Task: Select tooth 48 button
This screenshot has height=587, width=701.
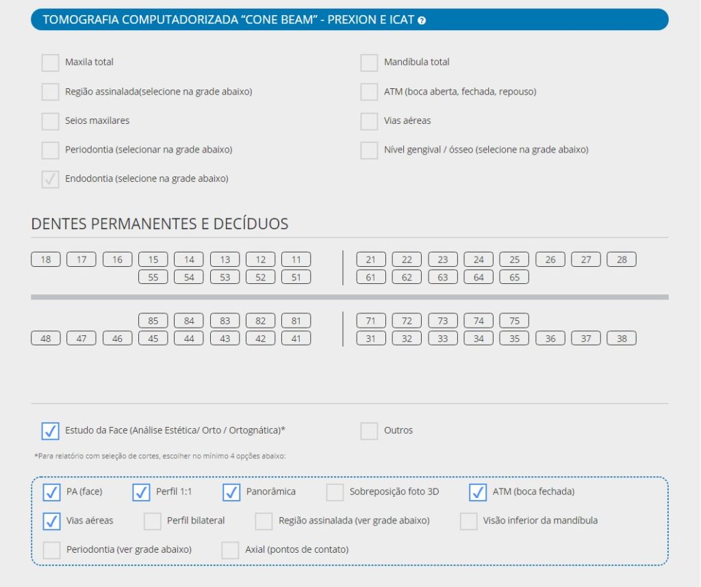Action: pos(46,339)
